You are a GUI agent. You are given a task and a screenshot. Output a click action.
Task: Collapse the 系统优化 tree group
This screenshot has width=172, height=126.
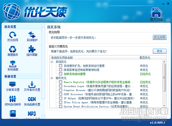pos(52,62)
